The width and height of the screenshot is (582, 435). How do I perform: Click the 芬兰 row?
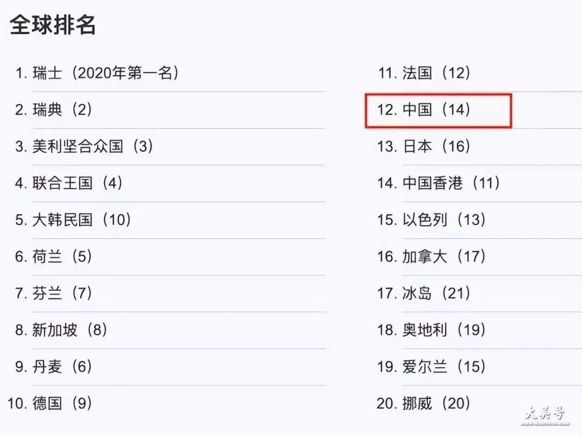click(x=53, y=293)
